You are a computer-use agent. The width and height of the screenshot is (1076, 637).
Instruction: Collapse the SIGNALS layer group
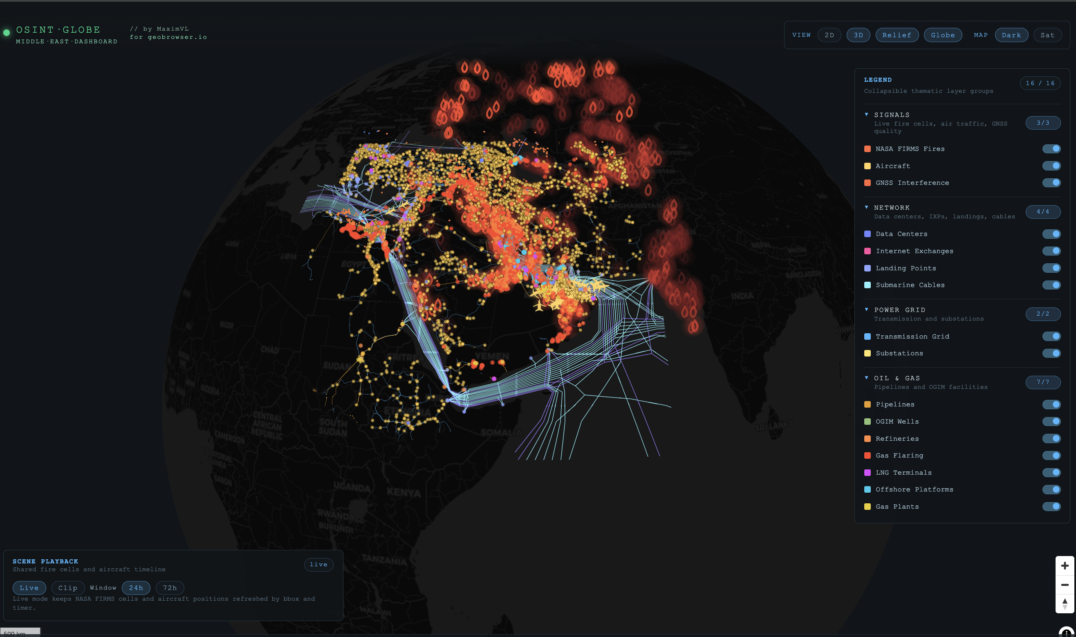point(867,114)
